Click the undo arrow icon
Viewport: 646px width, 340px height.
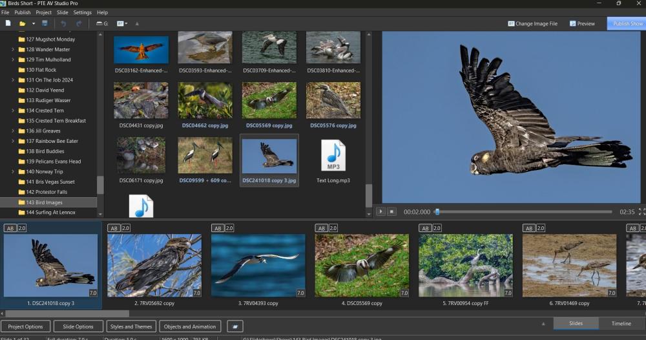[63, 23]
